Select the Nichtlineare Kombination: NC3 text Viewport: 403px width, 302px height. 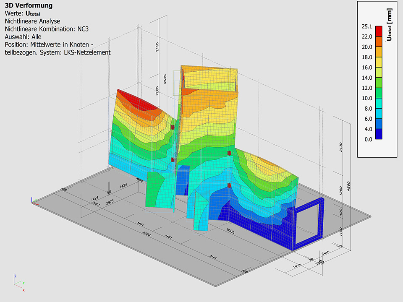(46, 29)
